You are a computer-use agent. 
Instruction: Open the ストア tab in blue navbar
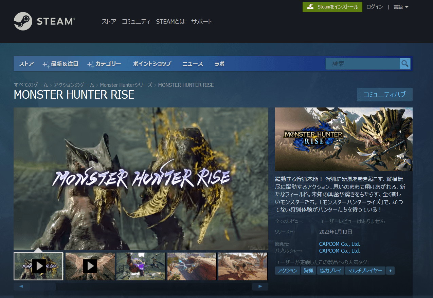tap(26, 64)
